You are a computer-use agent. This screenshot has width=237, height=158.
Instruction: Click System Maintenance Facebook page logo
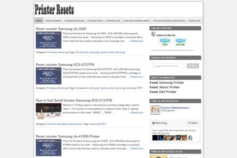click(x=155, y=110)
